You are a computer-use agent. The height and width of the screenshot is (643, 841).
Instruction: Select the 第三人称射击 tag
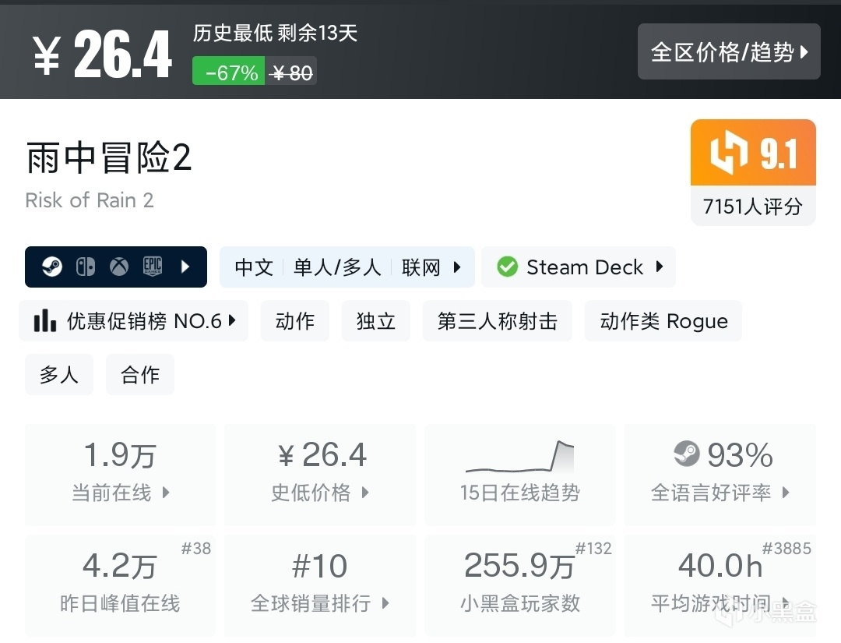pos(498,321)
